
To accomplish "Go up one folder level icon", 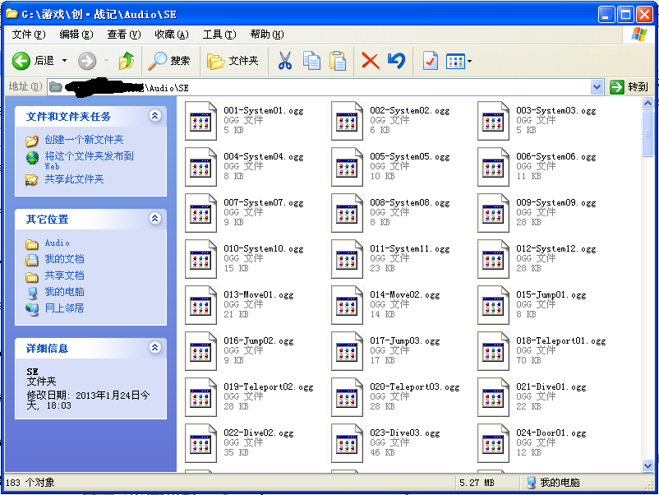I will [126, 61].
